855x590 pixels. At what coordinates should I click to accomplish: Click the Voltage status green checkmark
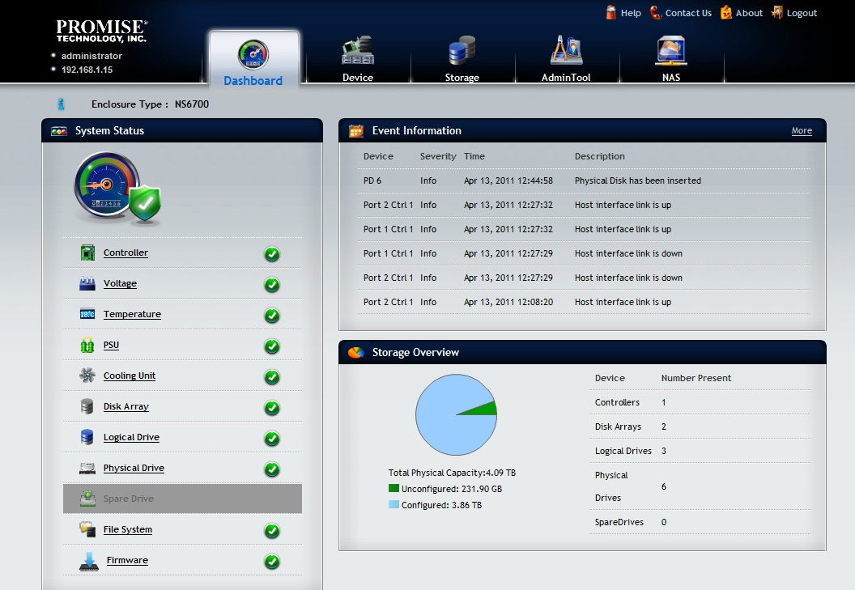point(272,285)
